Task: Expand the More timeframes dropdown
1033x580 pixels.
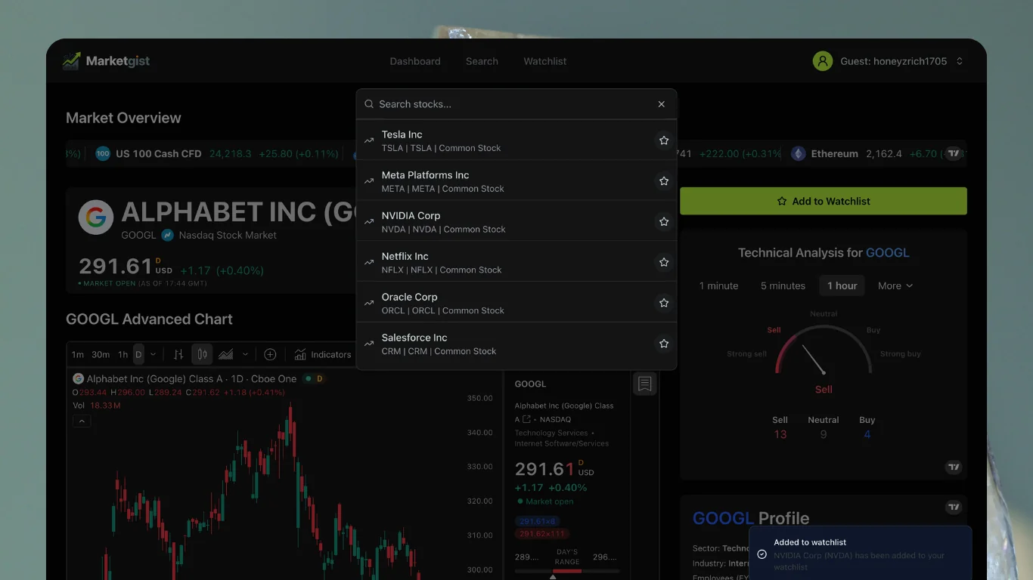Action: point(895,285)
